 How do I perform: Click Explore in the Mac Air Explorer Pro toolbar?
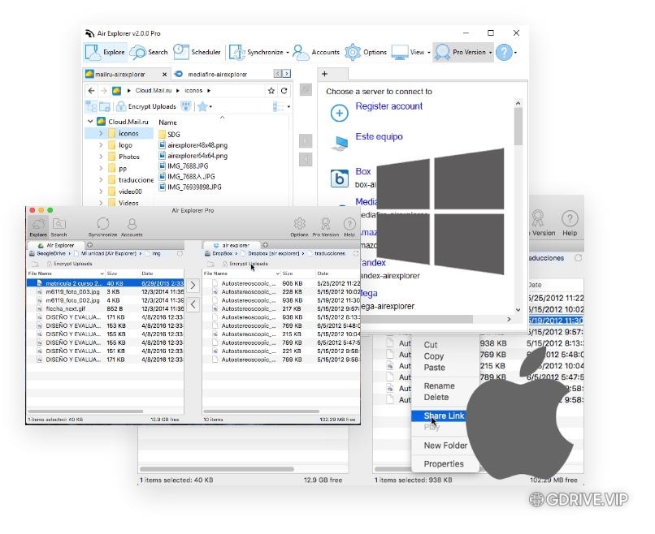[x=38, y=227]
